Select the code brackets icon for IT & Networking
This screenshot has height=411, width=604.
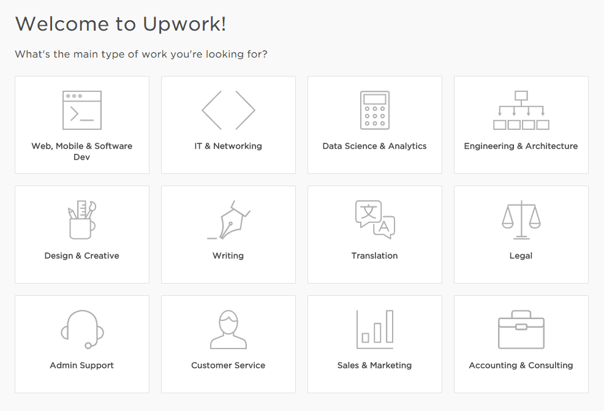[228, 110]
